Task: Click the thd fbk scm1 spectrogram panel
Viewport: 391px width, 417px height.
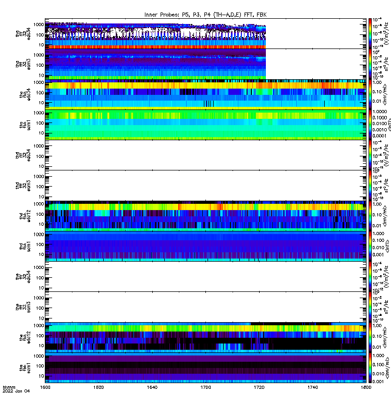Action: point(205,246)
